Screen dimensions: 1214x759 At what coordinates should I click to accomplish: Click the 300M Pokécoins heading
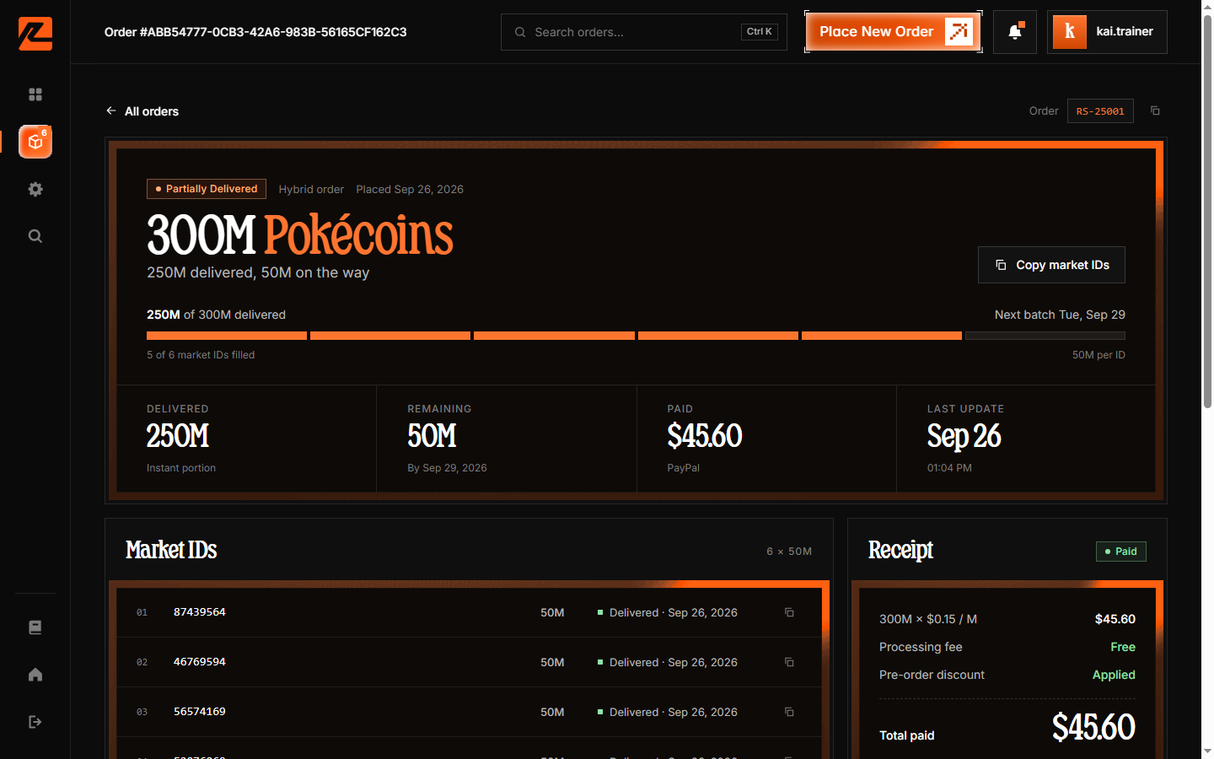click(300, 234)
